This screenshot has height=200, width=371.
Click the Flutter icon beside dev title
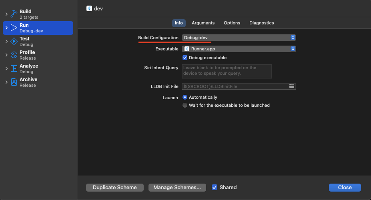89,8
